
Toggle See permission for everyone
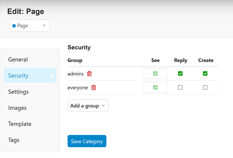155,87
